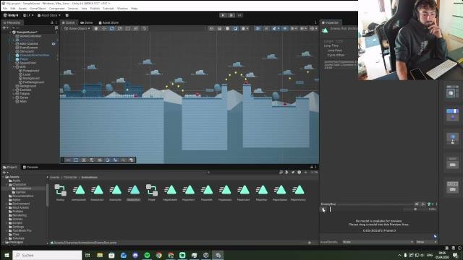Open the GameObject menu
This screenshot has height=260, width=463.
[x=38, y=9]
